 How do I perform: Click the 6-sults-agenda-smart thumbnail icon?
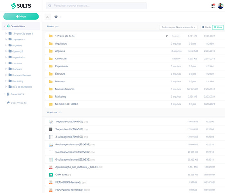pos(51,160)
